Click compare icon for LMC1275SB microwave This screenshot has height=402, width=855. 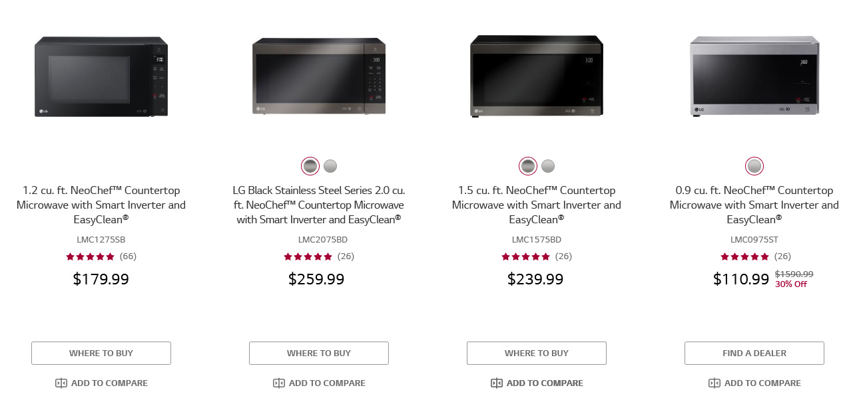[x=61, y=383]
